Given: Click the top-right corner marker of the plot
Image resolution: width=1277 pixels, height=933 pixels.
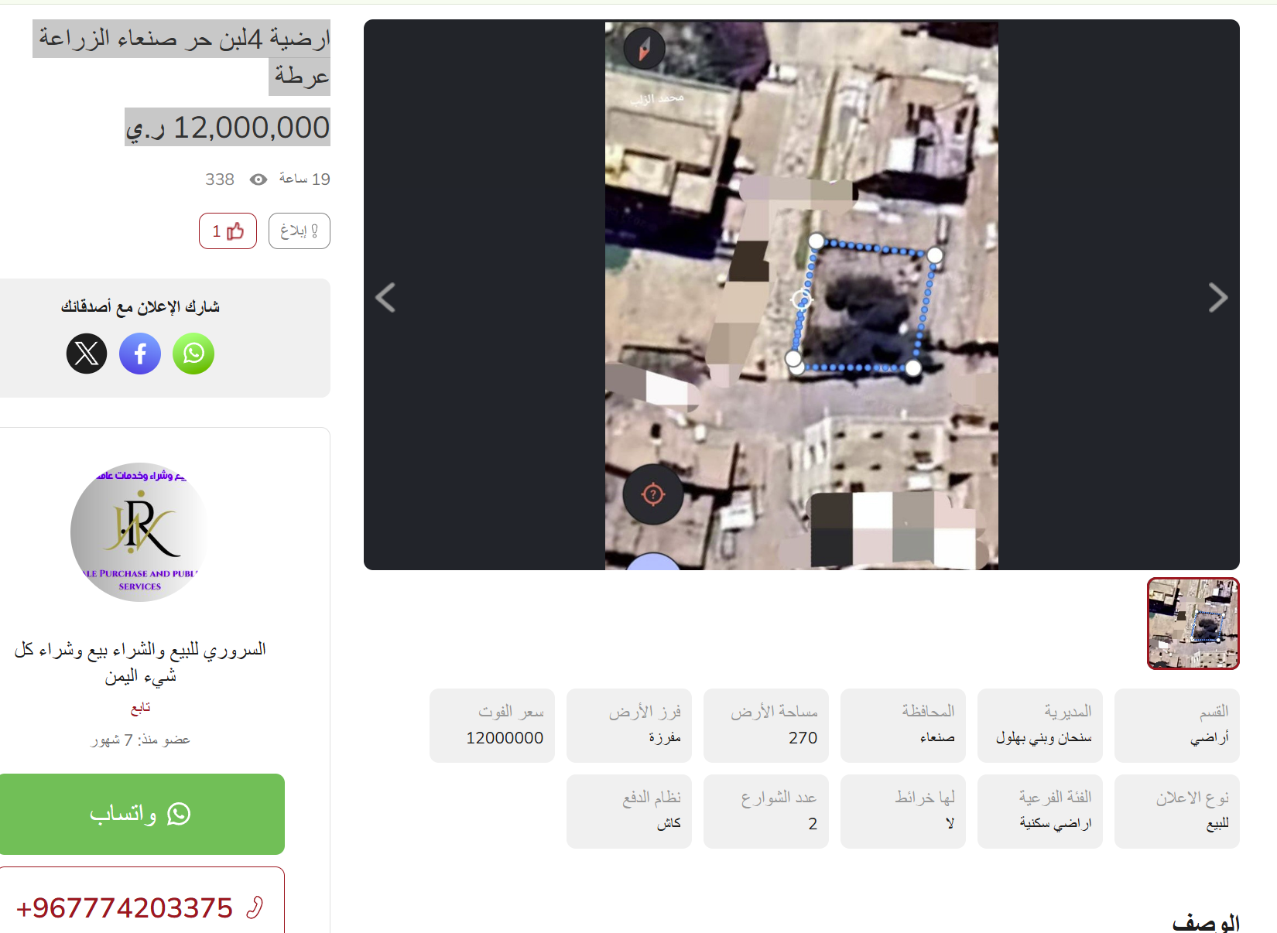Looking at the screenshot, I should 935,255.
